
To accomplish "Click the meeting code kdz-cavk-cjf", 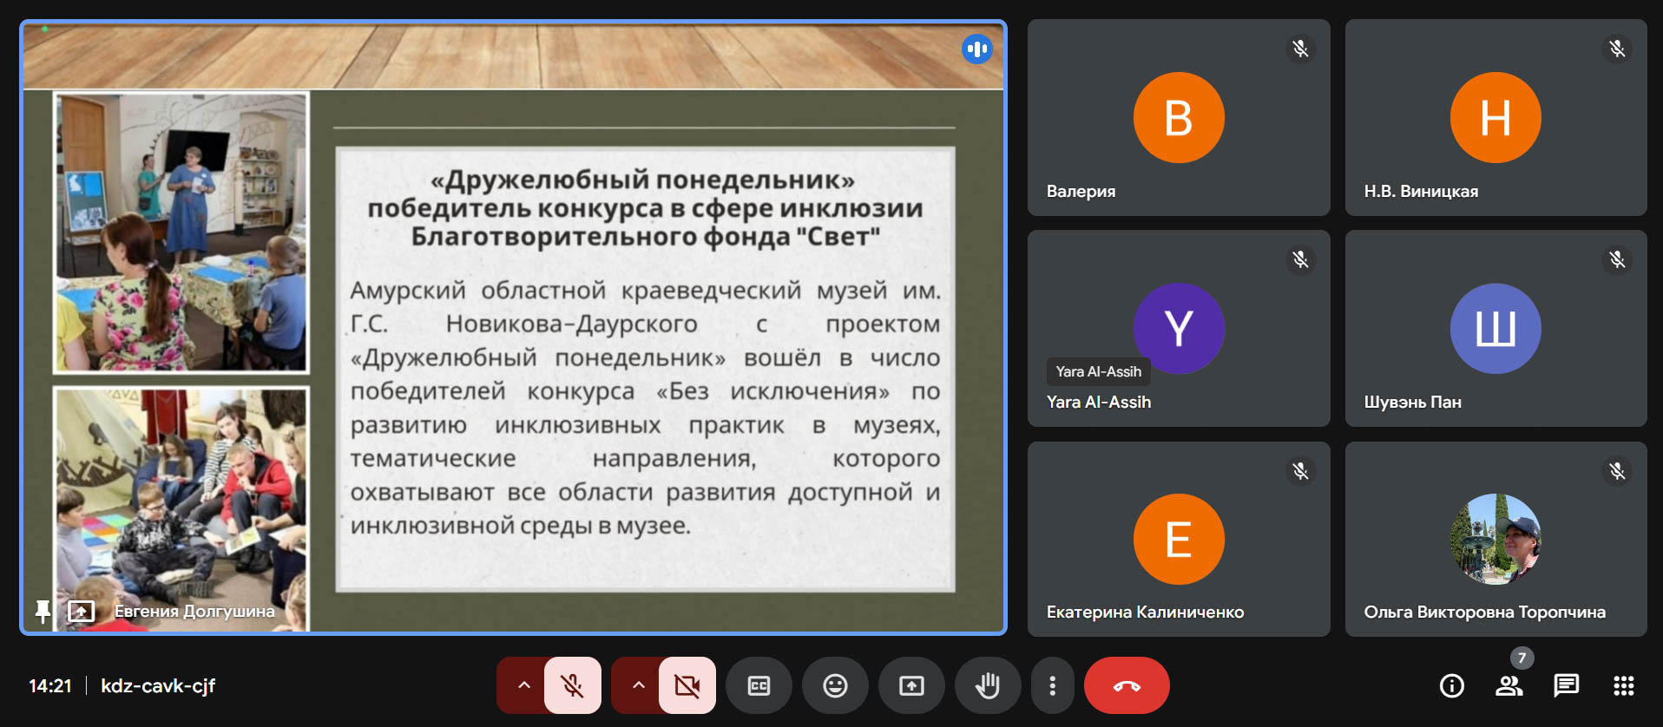I will tap(158, 685).
